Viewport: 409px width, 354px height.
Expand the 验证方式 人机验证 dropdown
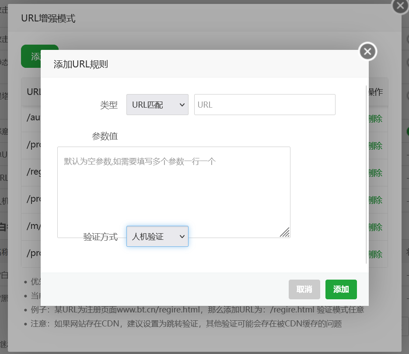(x=157, y=236)
